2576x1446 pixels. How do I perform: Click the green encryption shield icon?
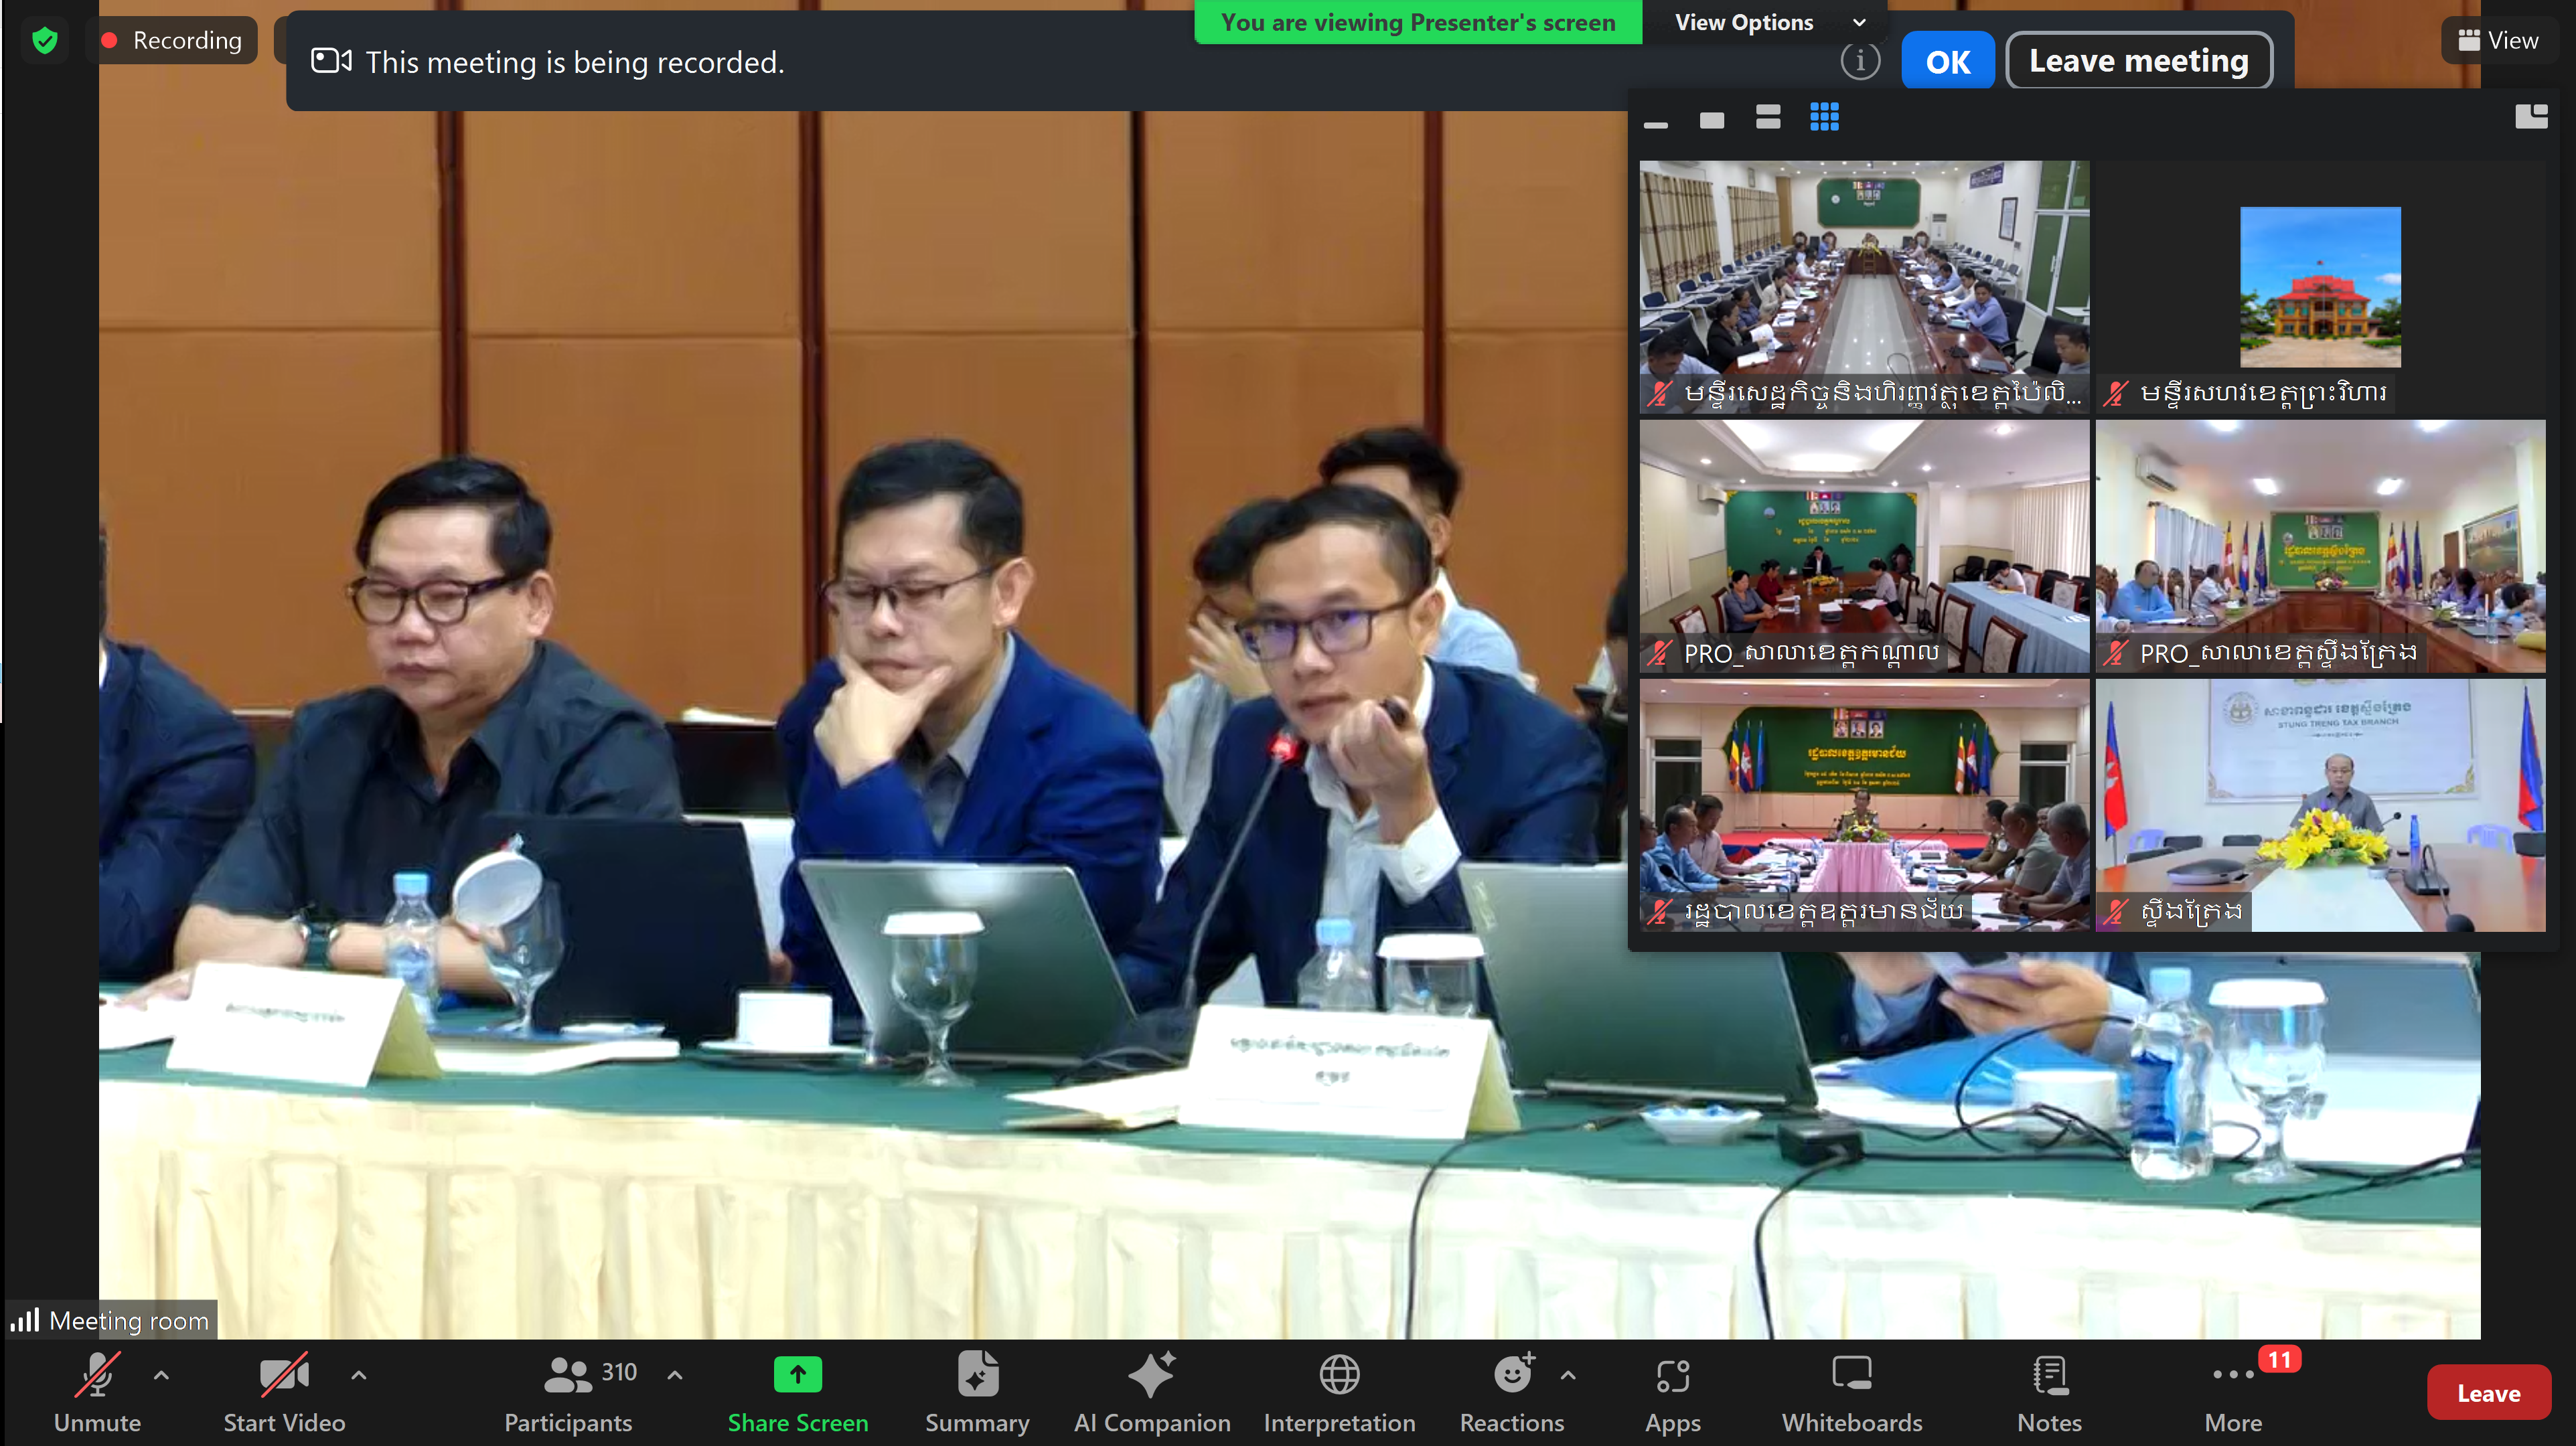tap(45, 40)
